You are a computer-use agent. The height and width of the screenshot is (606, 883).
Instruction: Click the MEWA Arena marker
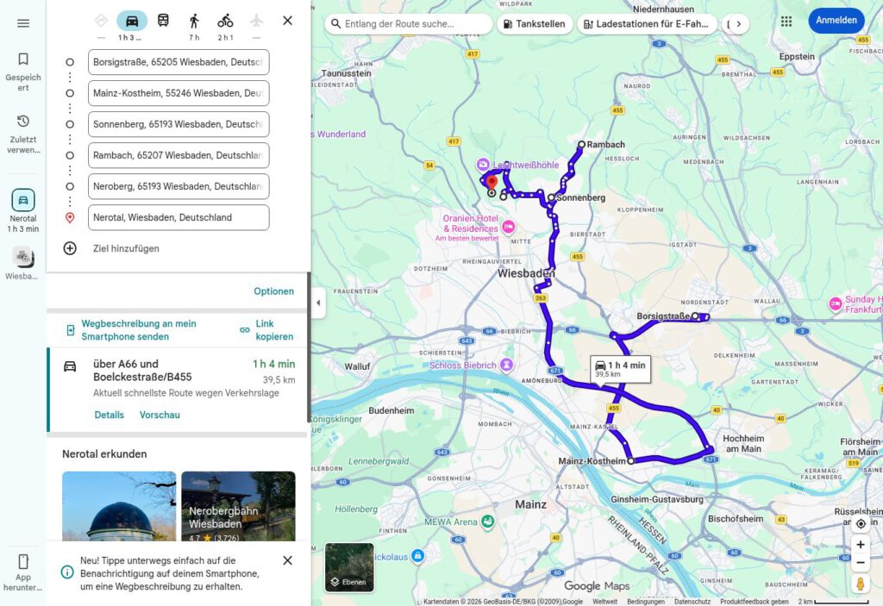488,522
